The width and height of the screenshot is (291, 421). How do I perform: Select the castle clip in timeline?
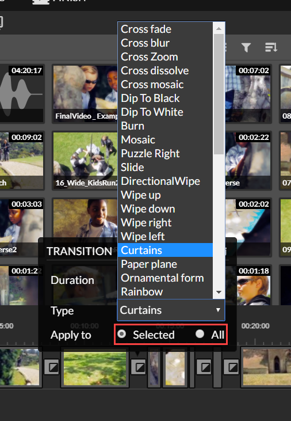coord(266,367)
